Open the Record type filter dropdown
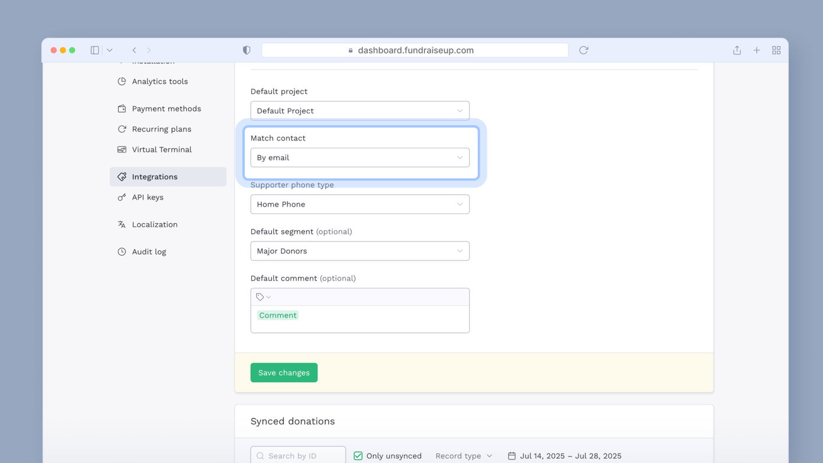823x463 pixels. click(x=464, y=455)
